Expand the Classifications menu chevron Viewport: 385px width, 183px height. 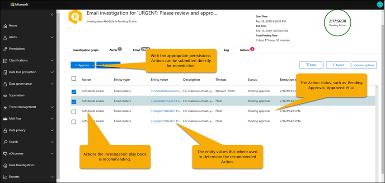[52, 60]
